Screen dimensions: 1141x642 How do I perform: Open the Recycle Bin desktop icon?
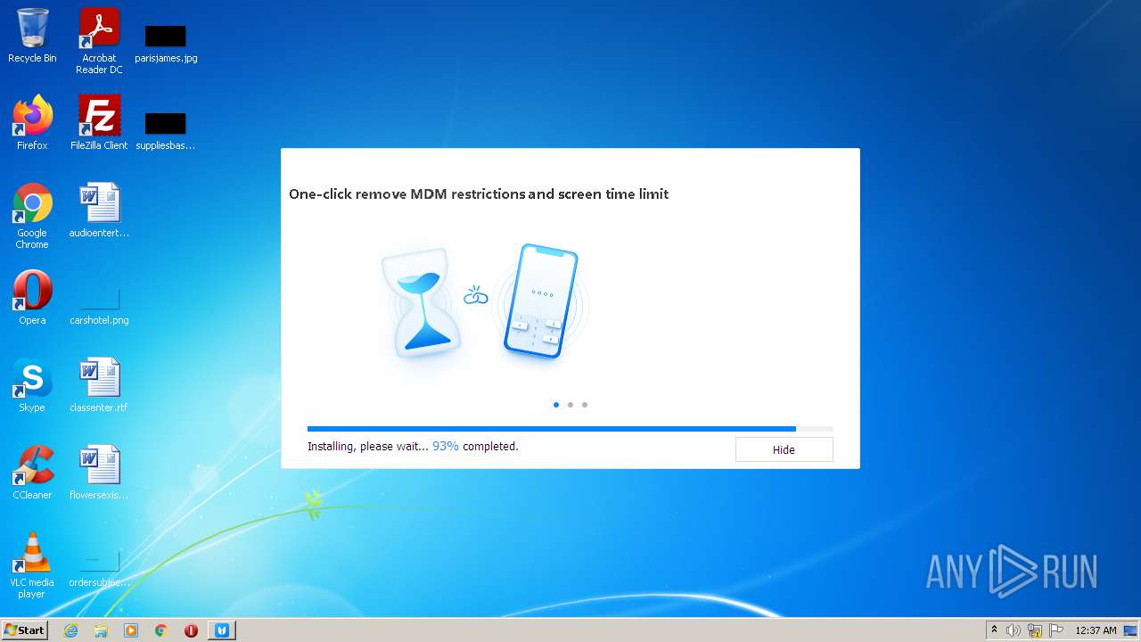tap(32, 36)
